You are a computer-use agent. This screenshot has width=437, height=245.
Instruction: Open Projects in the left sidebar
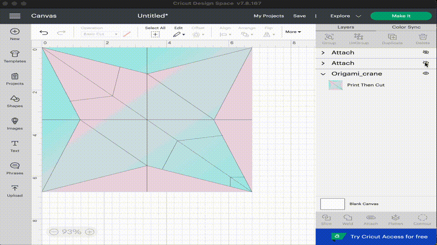(x=15, y=79)
